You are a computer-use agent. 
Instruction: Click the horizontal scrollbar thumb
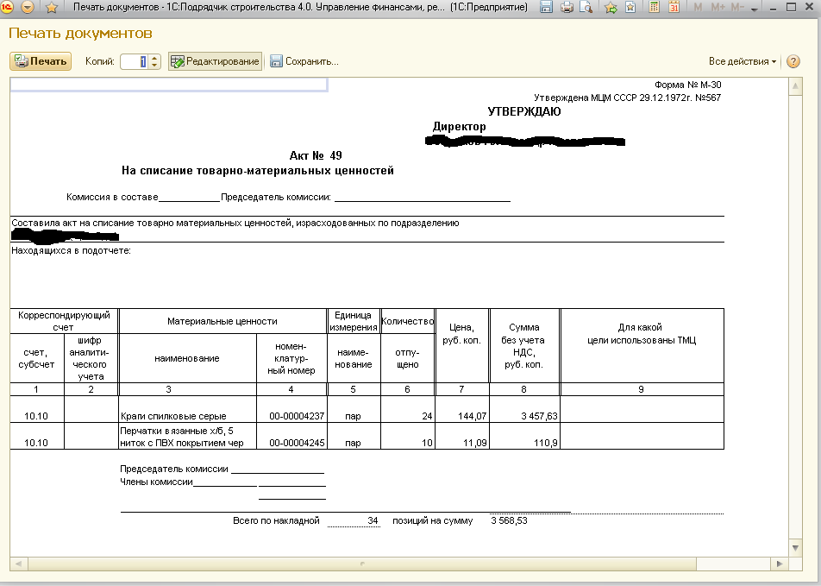(x=362, y=564)
